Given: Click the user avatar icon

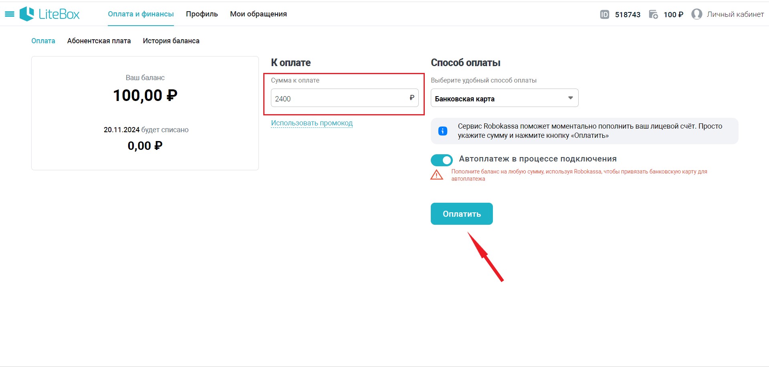Looking at the screenshot, I should [697, 14].
